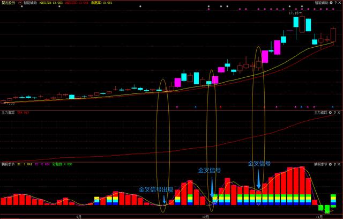Click the 主力追踪 label at panel right
The height and width of the screenshot is (219, 343).
pyautogui.click(x=320, y=113)
